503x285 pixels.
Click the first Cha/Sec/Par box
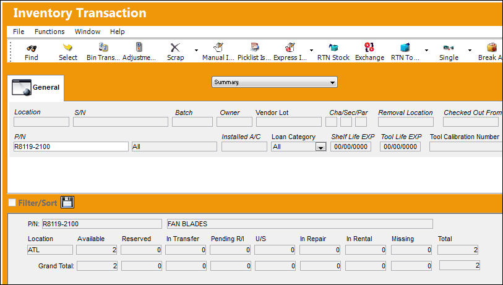pos(332,122)
